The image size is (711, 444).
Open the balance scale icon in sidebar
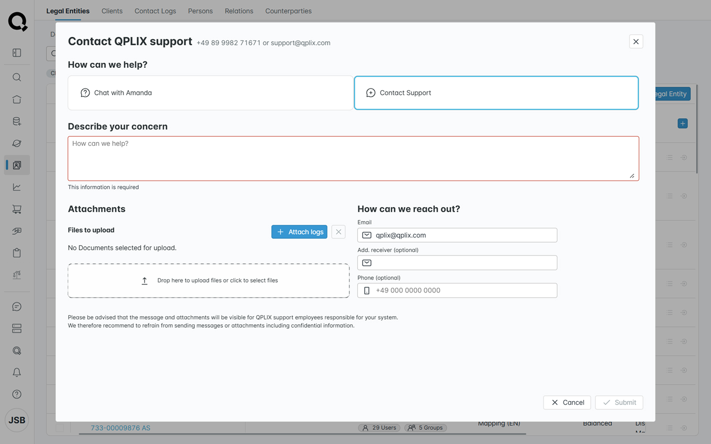[17, 275]
